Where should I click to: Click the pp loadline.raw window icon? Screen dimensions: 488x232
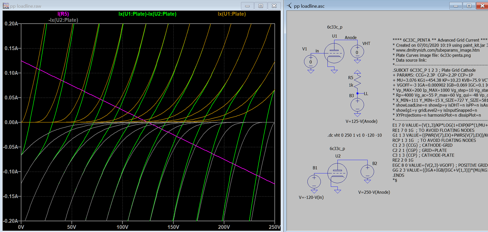coord(6,6)
